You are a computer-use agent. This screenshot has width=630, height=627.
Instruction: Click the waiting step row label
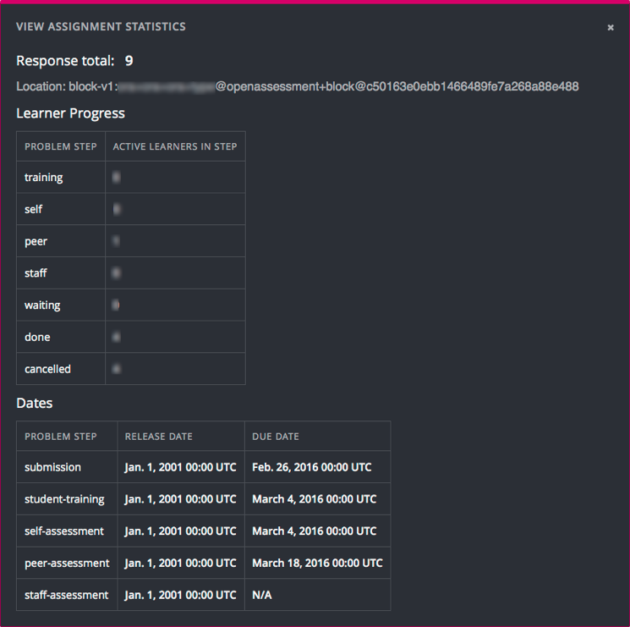(x=42, y=305)
